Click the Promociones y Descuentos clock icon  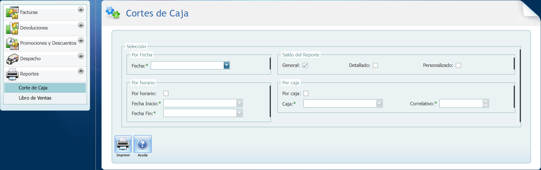pos(12,43)
